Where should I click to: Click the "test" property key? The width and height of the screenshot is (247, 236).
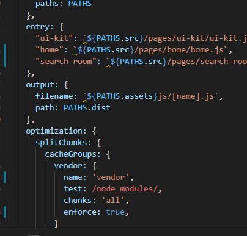(73, 189)
